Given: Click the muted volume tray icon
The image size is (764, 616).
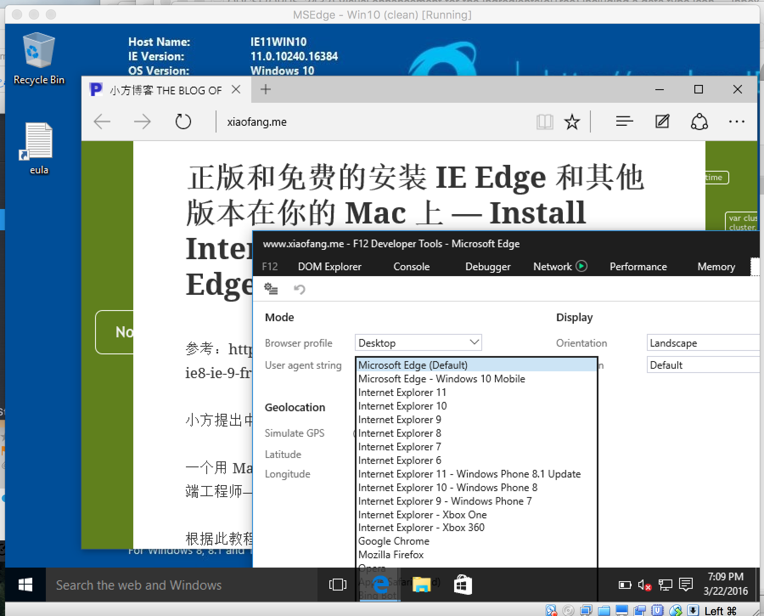Looking at the screenshot, I should [x=644, y=585].
